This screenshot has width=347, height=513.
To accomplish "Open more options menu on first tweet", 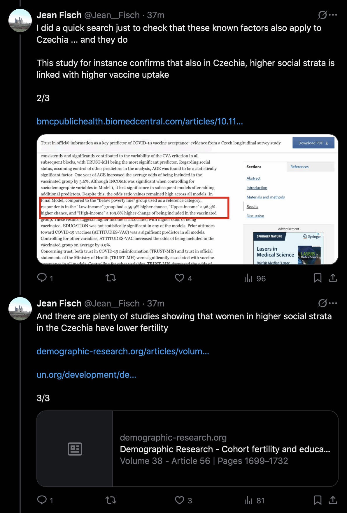I will pos(333,15).
